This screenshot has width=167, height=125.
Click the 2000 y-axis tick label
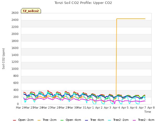coord(15,34)
